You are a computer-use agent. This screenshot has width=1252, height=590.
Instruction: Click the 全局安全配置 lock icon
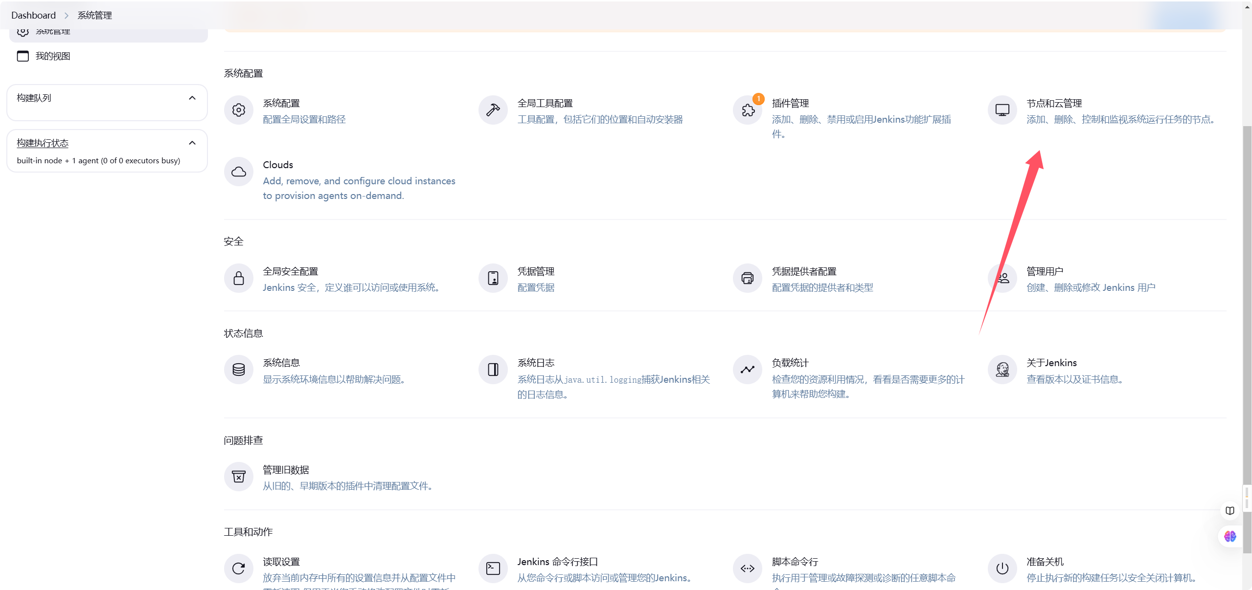pyautogui.click(x=238, y=278)
